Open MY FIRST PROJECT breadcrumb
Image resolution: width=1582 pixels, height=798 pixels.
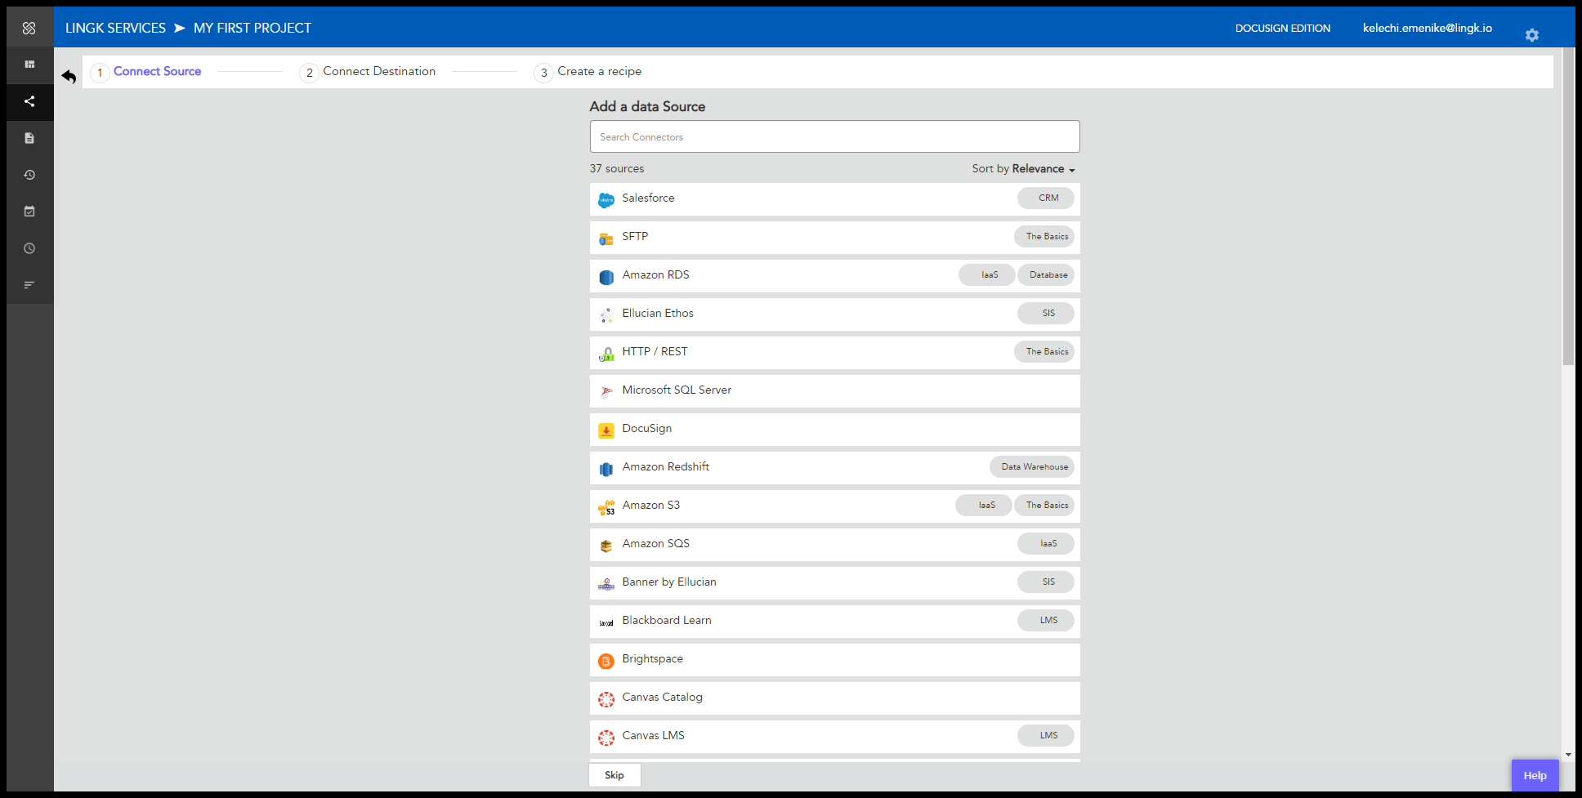pos(252,28)
